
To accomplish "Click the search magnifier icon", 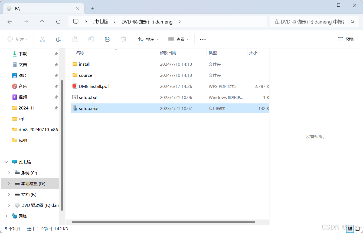I will pyautogui.click(x=352, y=22).
